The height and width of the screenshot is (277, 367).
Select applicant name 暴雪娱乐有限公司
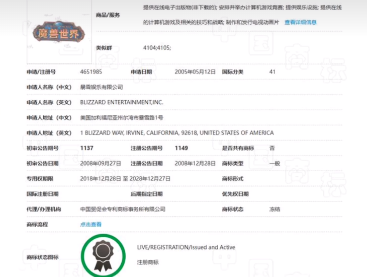102,87
